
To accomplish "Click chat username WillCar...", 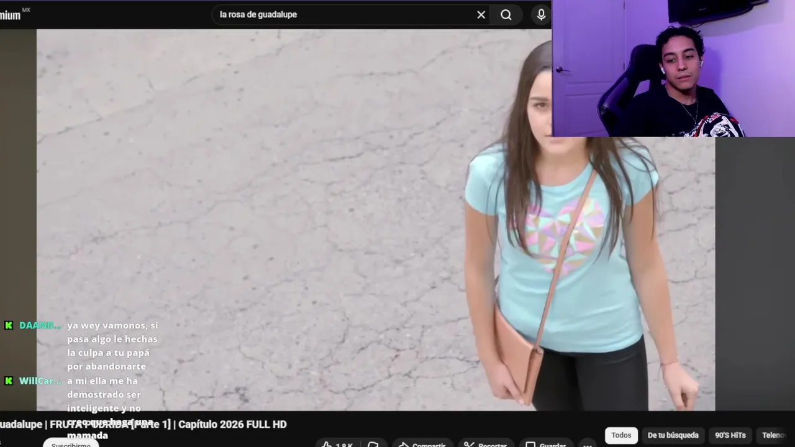I will coord(40,381).
